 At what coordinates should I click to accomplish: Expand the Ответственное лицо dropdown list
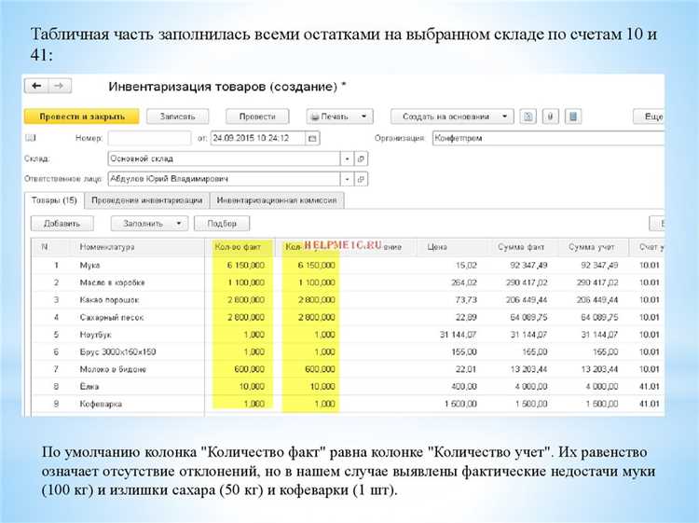347,179
